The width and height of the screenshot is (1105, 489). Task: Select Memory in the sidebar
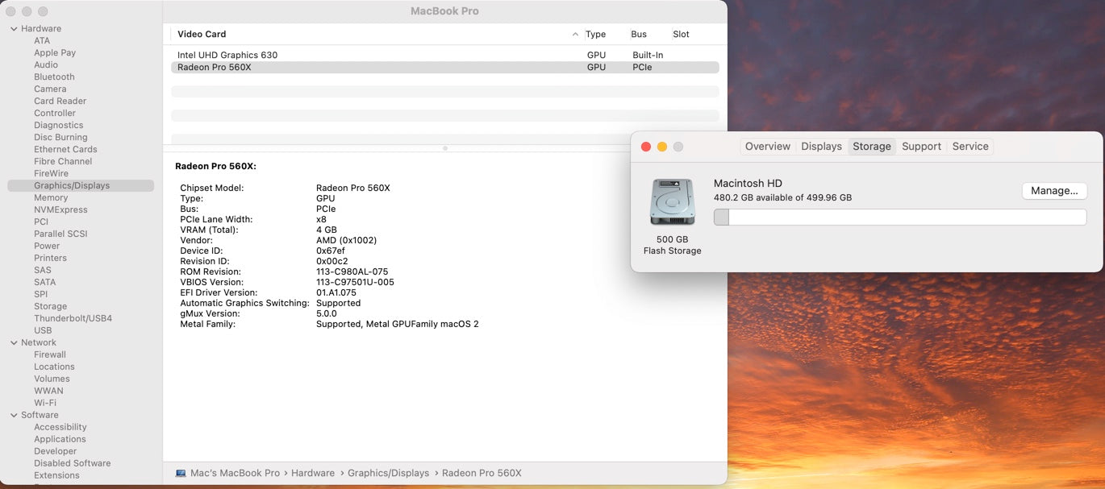[x=51, y=197]
